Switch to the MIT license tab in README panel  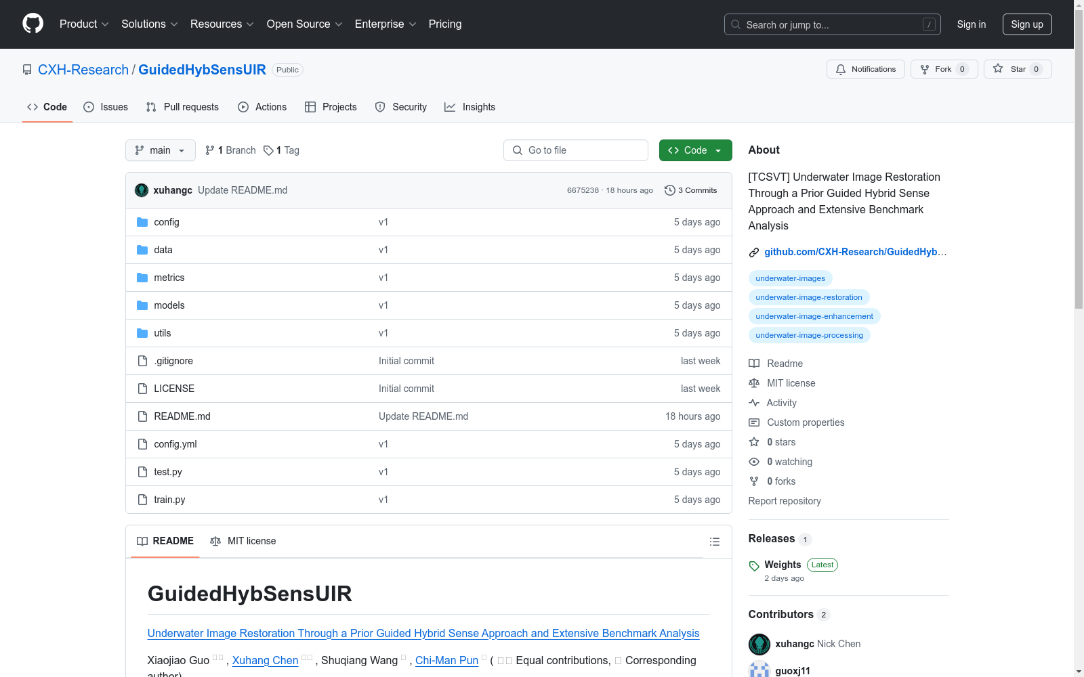(x=243, y=541)
